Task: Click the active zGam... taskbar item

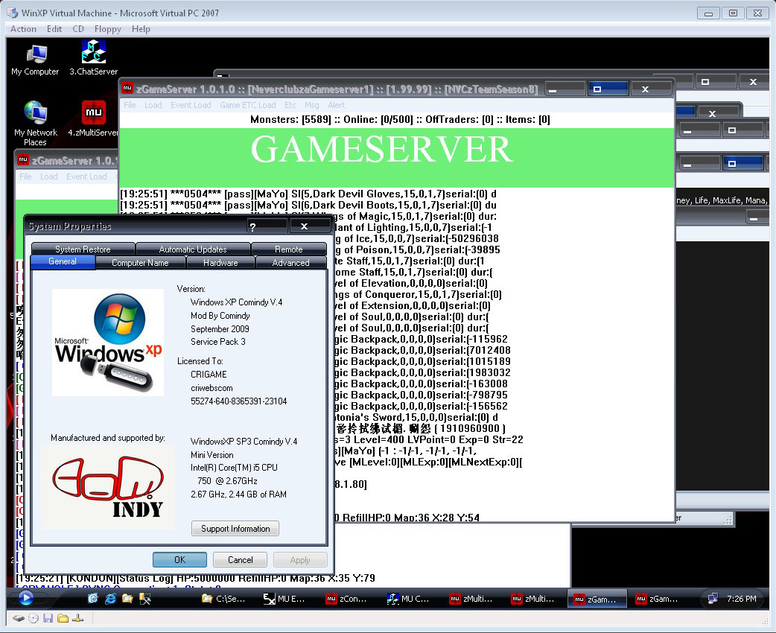Action: pos(597,599)
